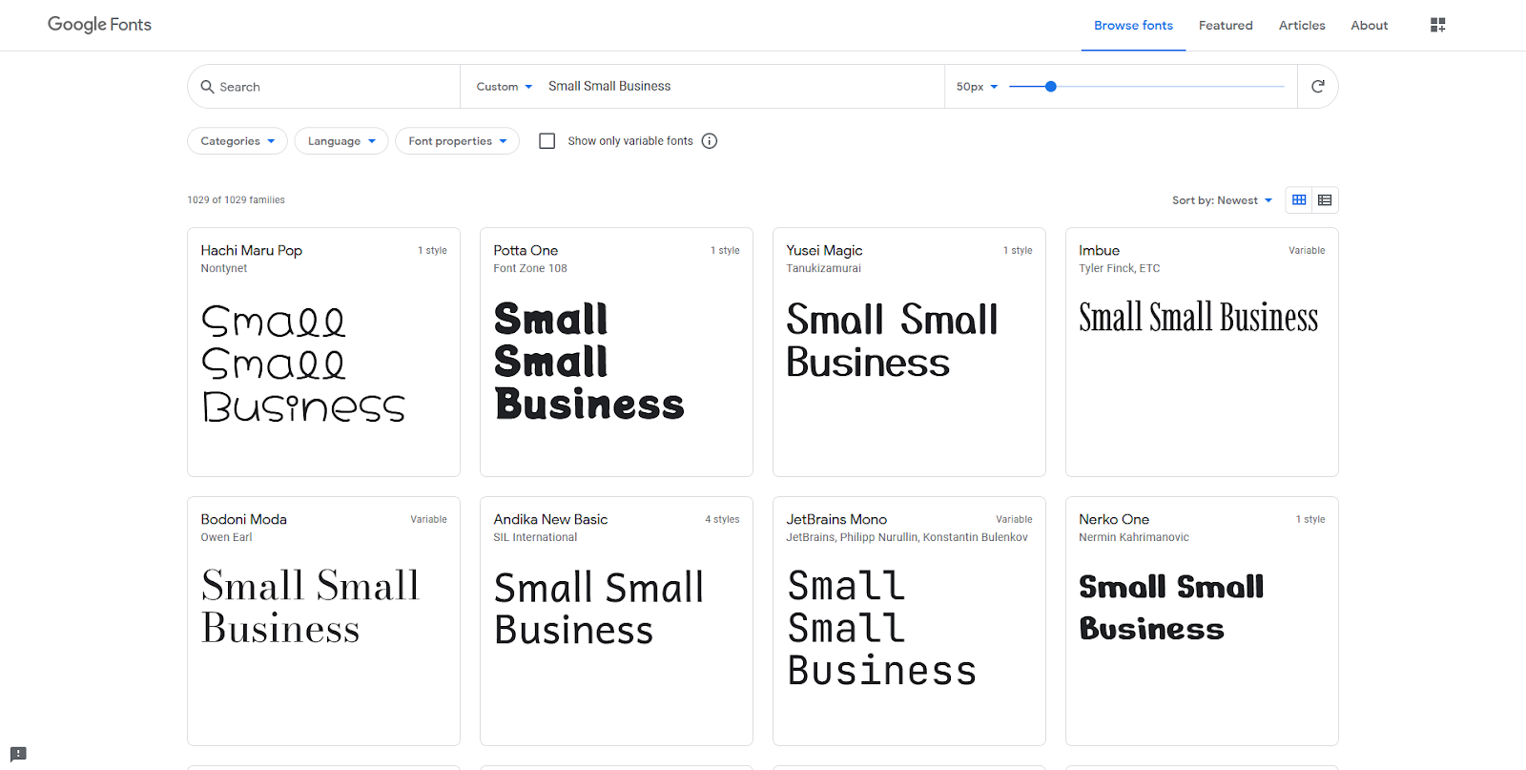1526x770 pixels.
Task: Open Yusei Magic font card
Action: tap(909, 352)
